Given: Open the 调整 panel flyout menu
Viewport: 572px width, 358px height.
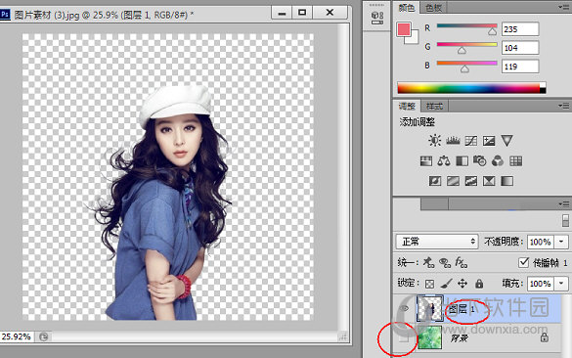Looking at the screenshot, I should click(x=563, y=106).
